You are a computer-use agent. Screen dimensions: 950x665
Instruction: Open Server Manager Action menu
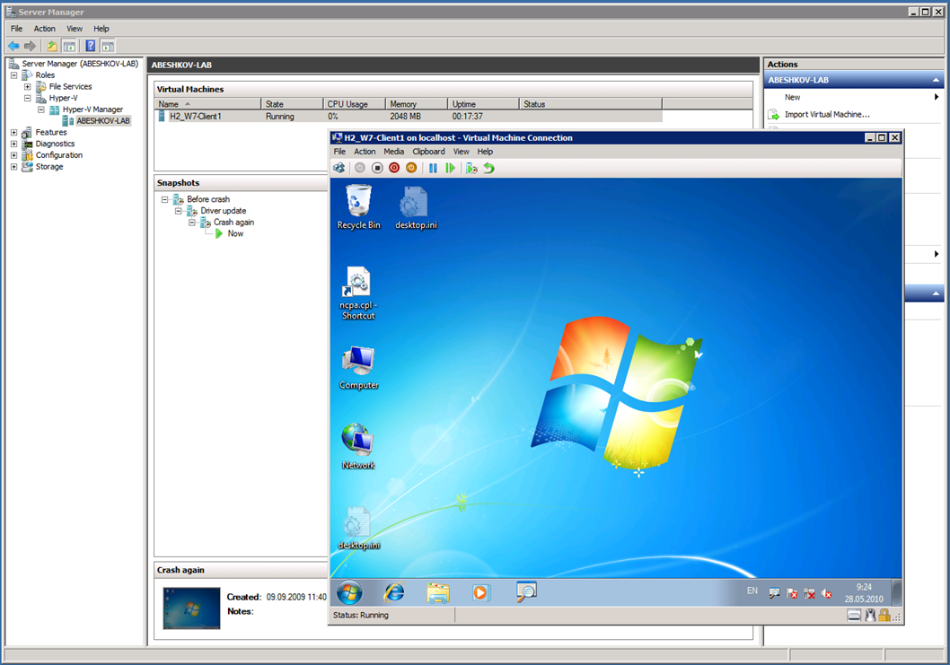pyautogui.click(x=44, y=29)
